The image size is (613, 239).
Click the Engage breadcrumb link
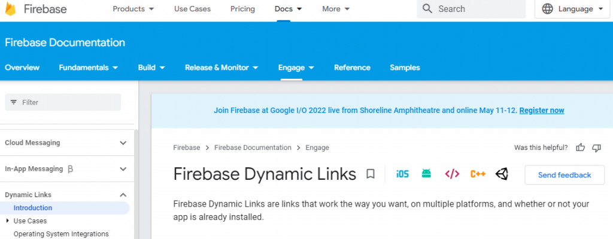tap(317, 148)
